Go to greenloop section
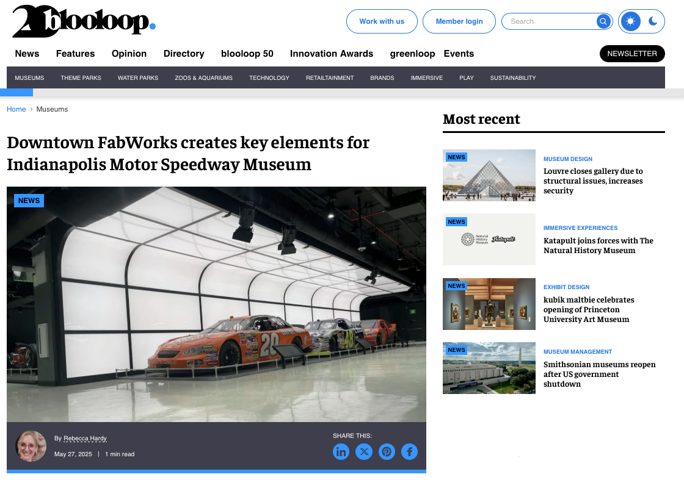This screenshot has width=684, height=480. (x=412, y=54)
